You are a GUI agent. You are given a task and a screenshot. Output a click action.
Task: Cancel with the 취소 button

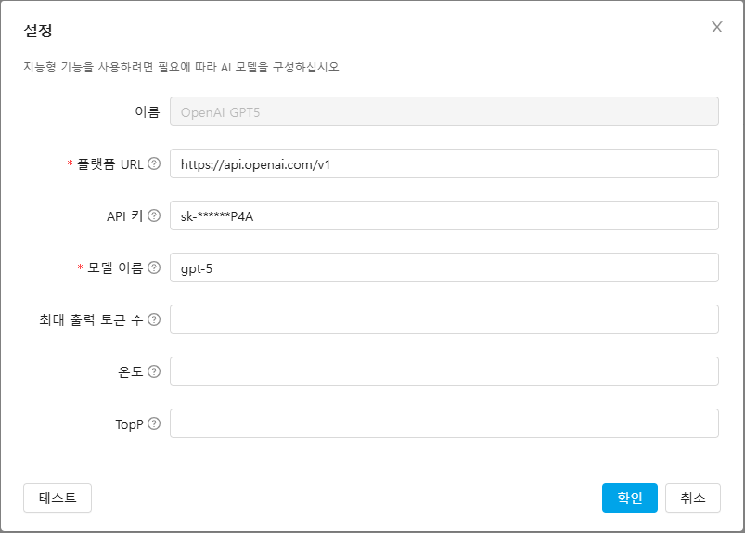[x=693, y=498]
